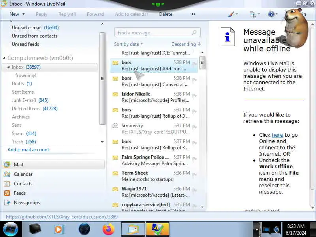
Task: Click the envelope icon of Palm Springs Police message
Action: coord(115,157)
